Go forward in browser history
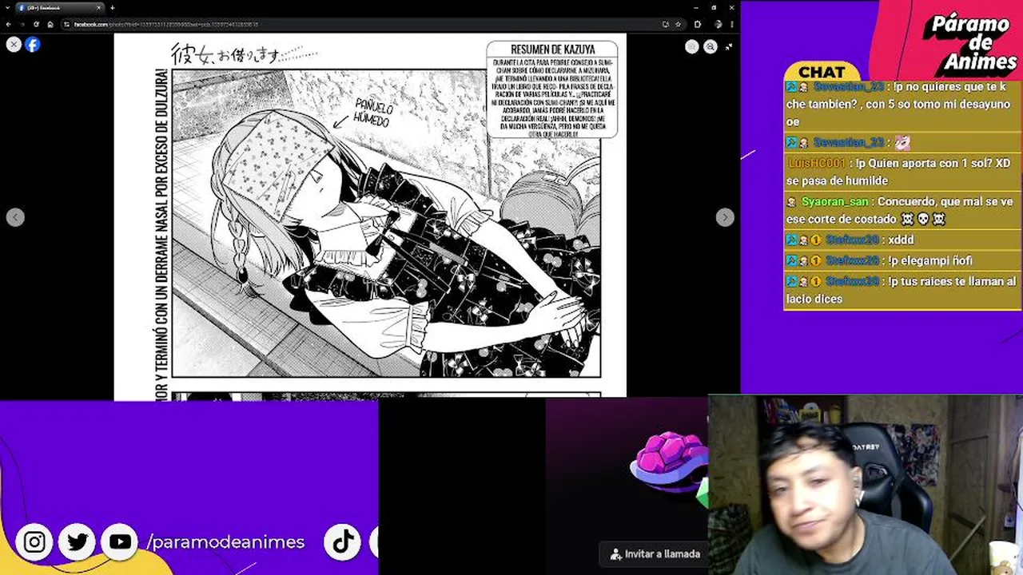Viewport: 1023px width, 575px height. pyautogui.click(x=22, y=24)
